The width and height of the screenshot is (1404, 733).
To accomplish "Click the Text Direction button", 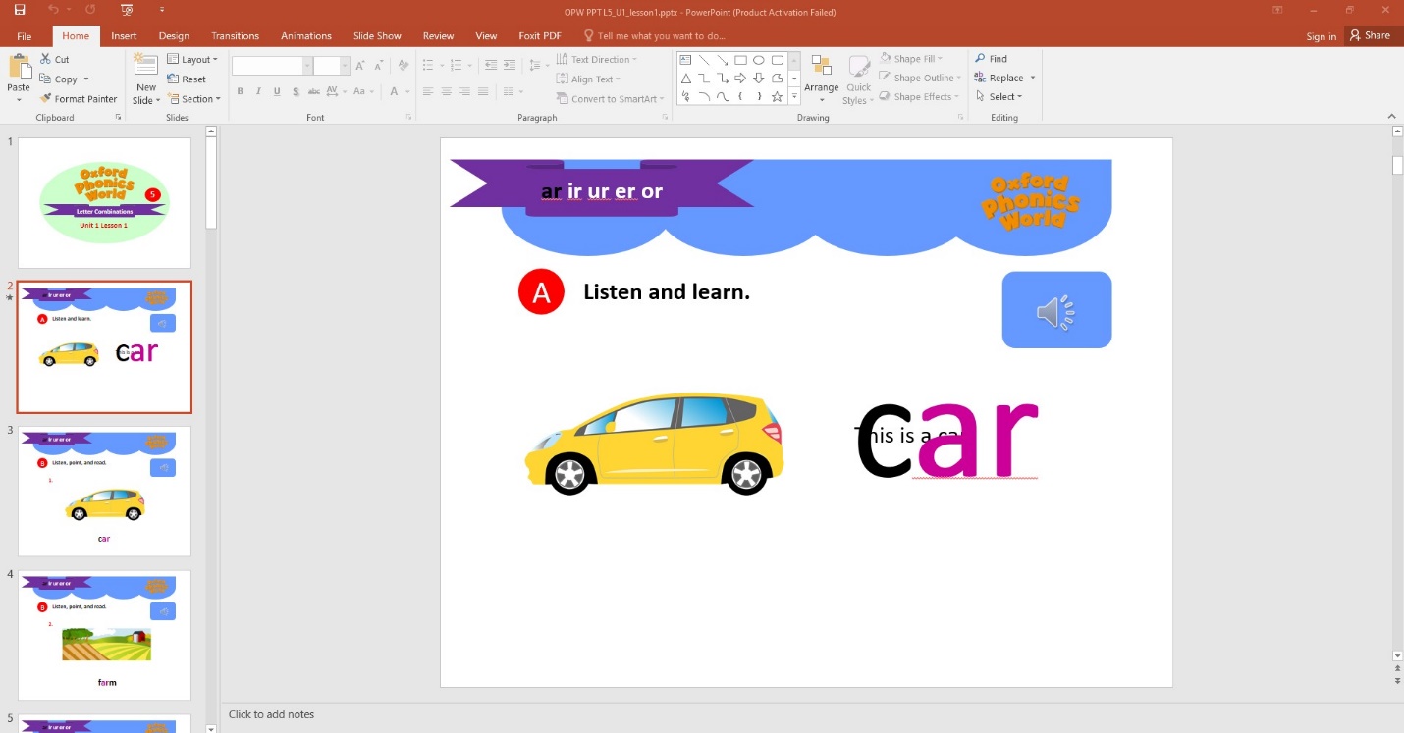I will (597, 59).
